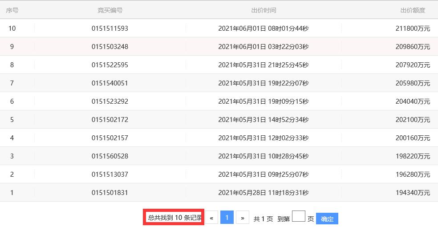Click the 竞买编号 column header

[110, 10]
